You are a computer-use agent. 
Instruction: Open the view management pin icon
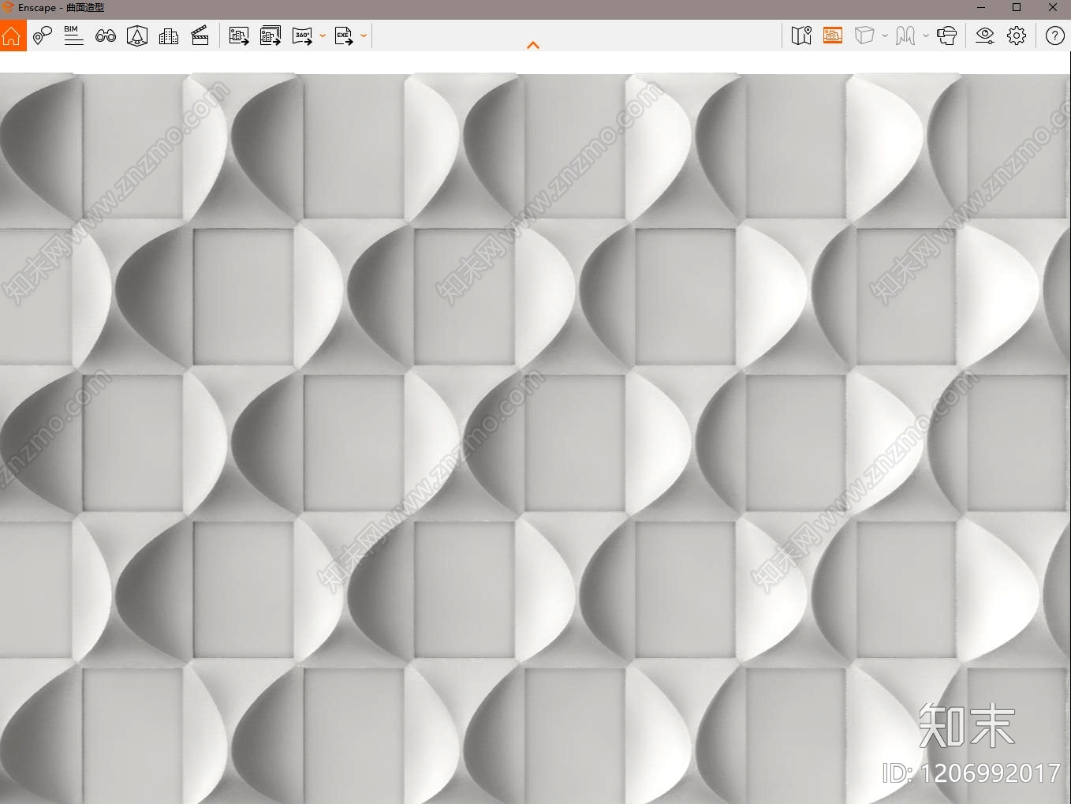pyautogui.click(x=43, y=36)
